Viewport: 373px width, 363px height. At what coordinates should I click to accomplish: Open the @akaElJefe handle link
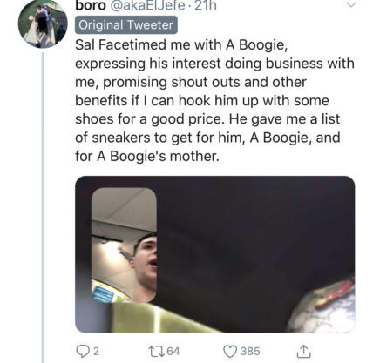tap(147, 5)
